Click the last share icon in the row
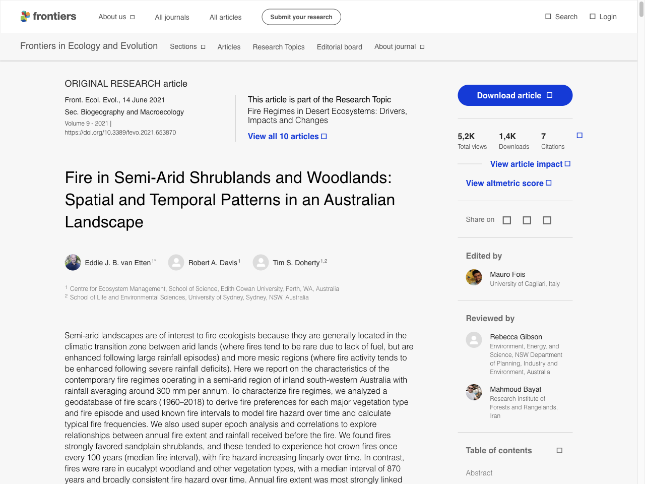This screenshot has width=645, height=484. [x=547, y=220]
